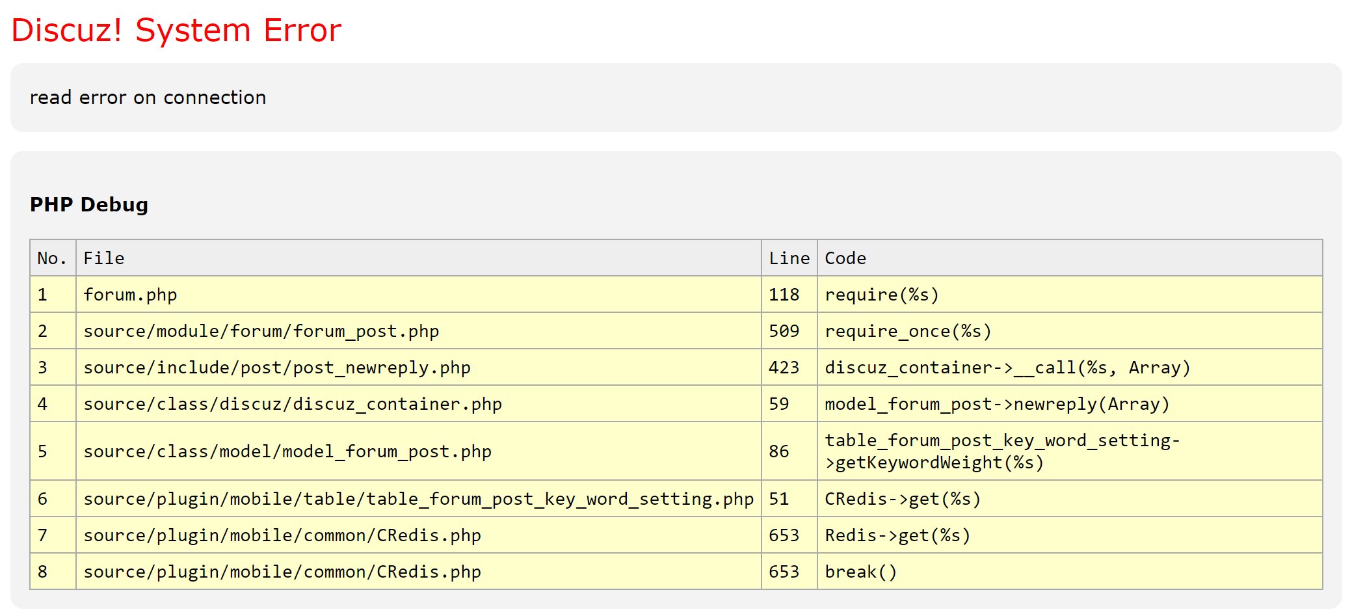Click the "Discuz! System Error" title
This screenshot has width=1352, height=616.
point(176,31)
